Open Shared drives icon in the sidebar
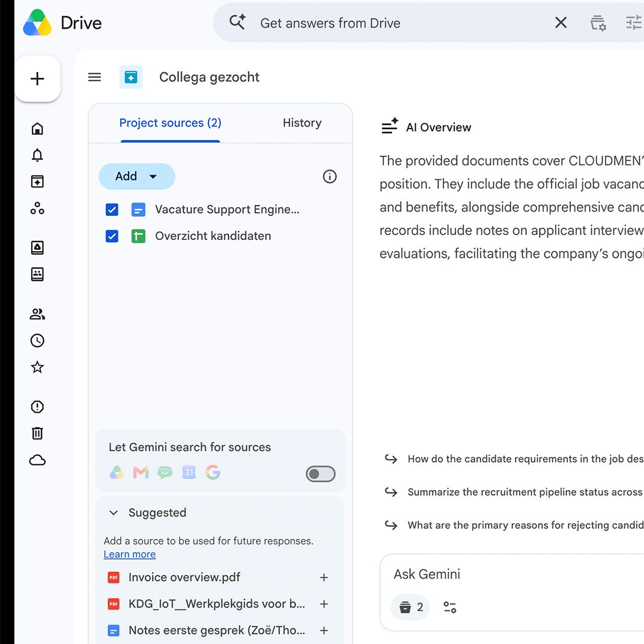 click(x=37, y=274)
